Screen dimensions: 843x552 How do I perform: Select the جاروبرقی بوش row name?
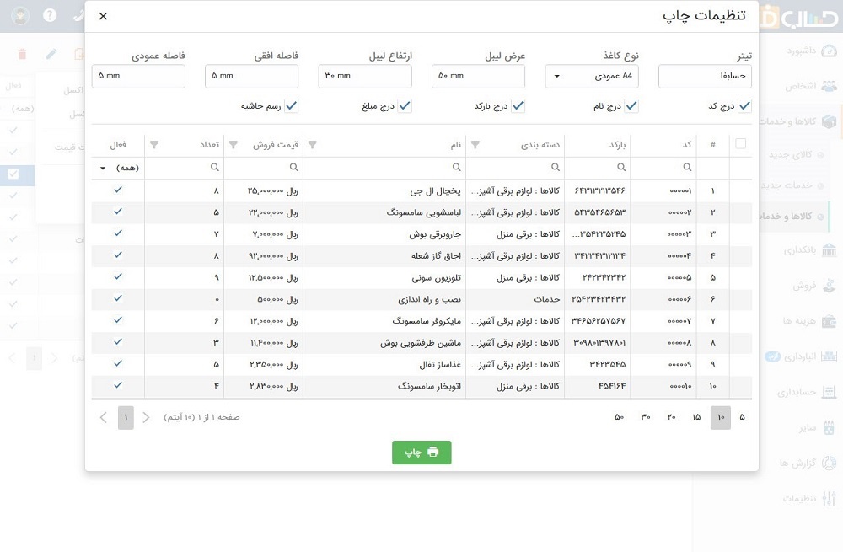click(x=435, y=234)
